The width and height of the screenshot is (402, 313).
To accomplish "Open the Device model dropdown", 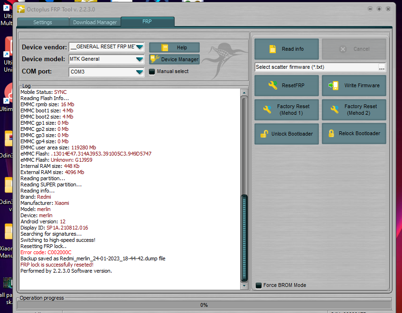I will tap(139, 59).
